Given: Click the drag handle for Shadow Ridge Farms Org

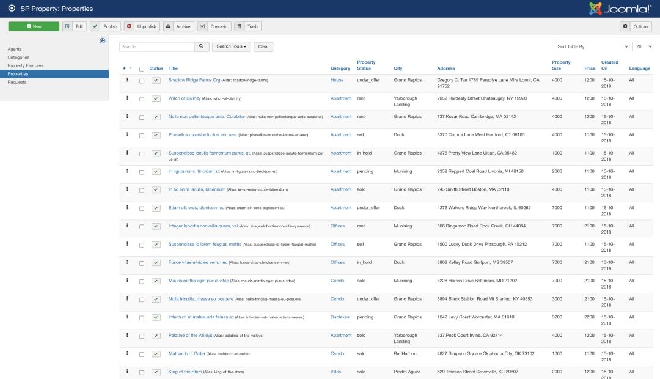Looking at the screenshot, I should [127, 79].
